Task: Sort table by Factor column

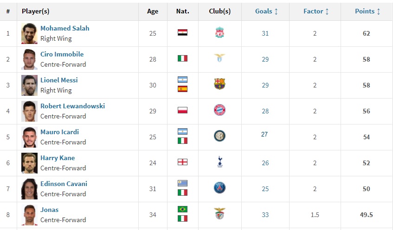Action: tap(316, 11)
